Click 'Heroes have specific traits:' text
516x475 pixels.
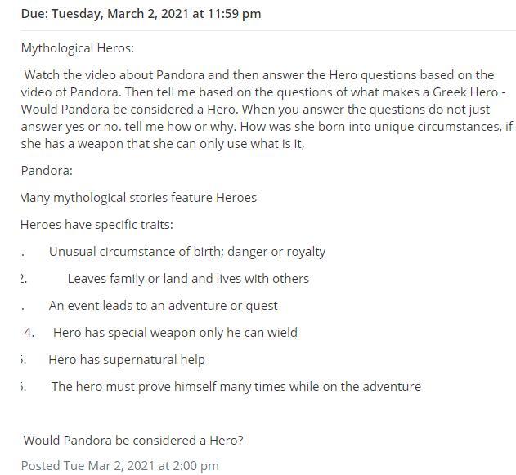click(96, 225)
